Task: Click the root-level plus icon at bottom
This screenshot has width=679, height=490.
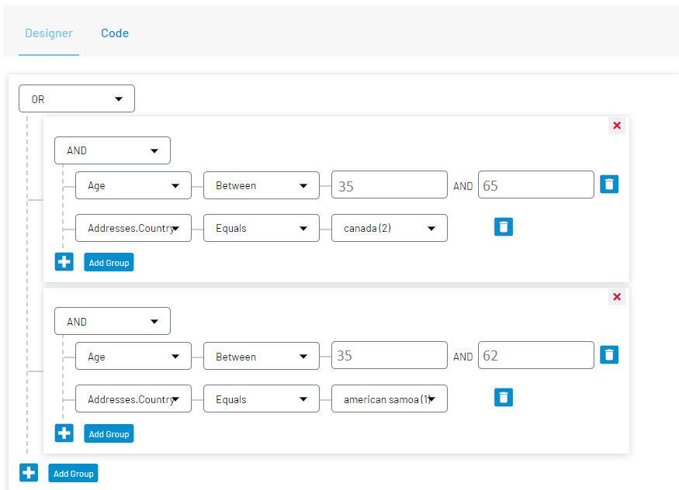Action: click(29, 473)
